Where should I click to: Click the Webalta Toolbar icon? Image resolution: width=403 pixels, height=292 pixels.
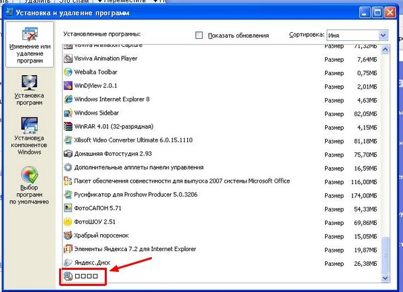coord(68,72)
